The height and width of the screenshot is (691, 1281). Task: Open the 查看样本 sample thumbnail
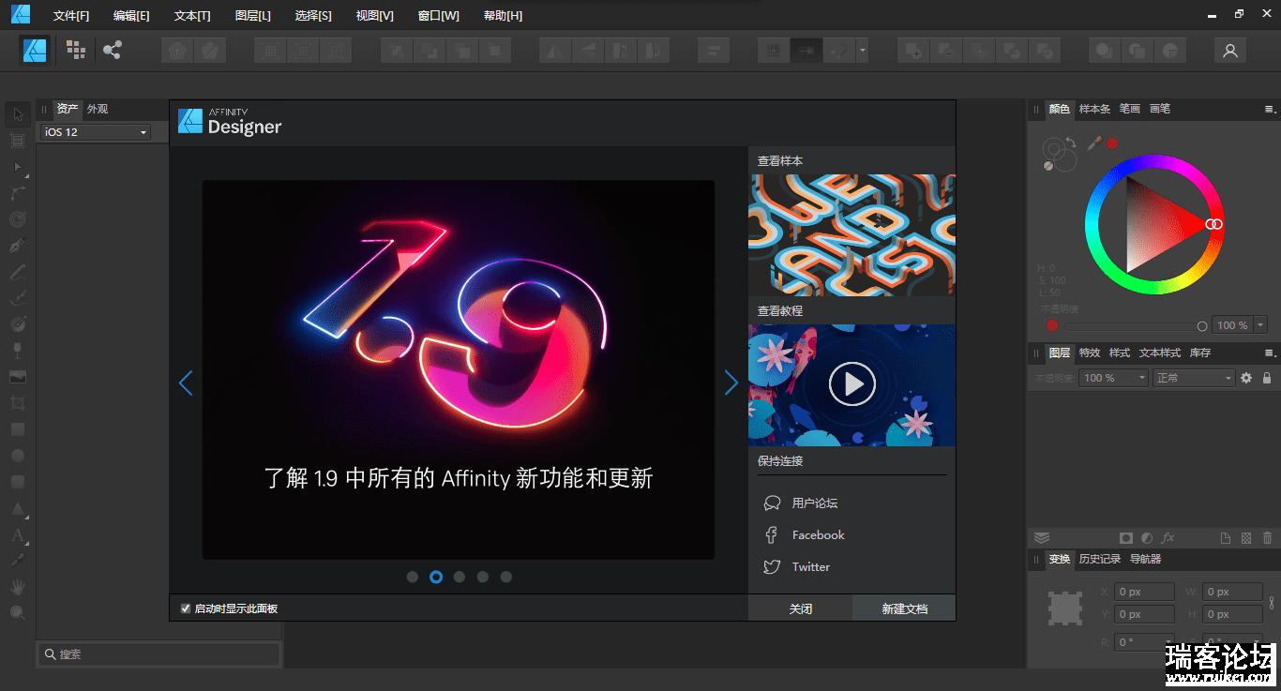click(x=851, y=234)
